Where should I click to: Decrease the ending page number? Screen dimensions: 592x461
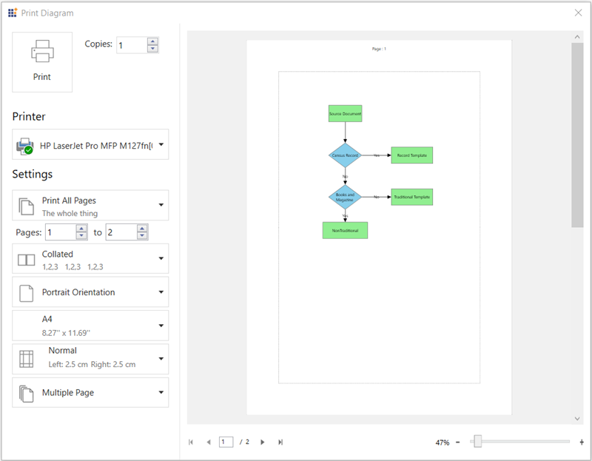tap(142, 236)
